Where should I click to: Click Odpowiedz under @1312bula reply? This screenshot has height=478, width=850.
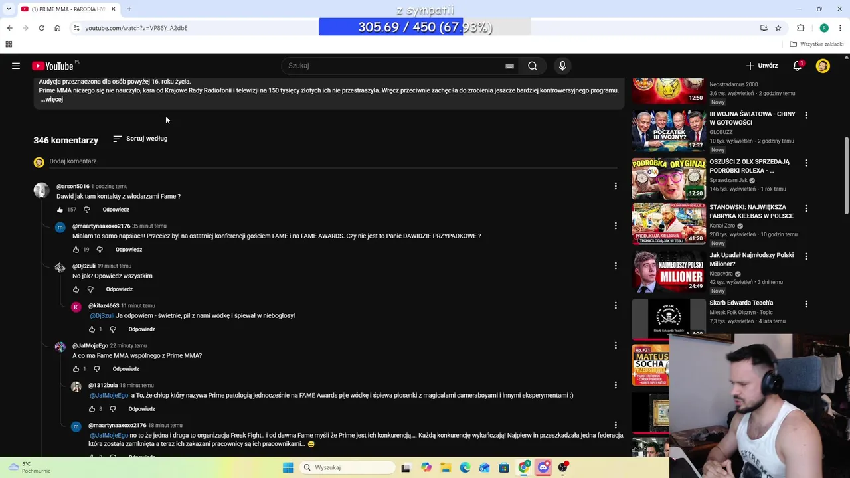pos(141,409)
